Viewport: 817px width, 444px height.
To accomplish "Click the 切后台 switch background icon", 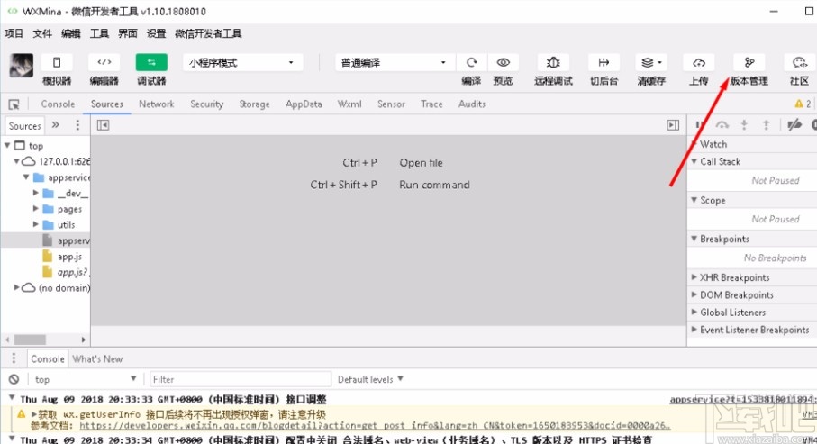I will [604, 62].
